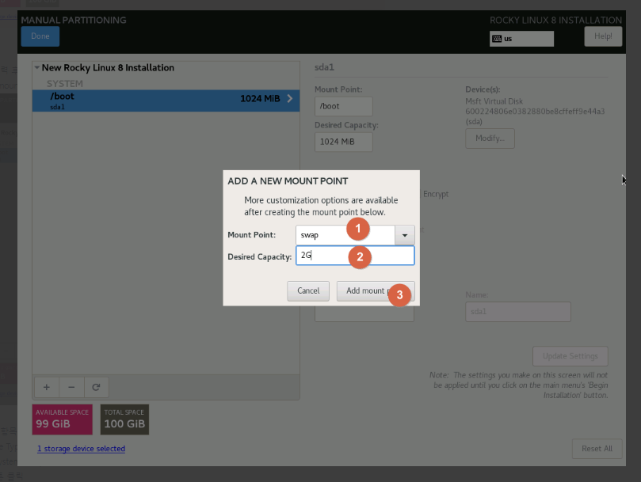Screen dimensions: 641x482
Task: Click the blue Done button
Action: point(40,36)
